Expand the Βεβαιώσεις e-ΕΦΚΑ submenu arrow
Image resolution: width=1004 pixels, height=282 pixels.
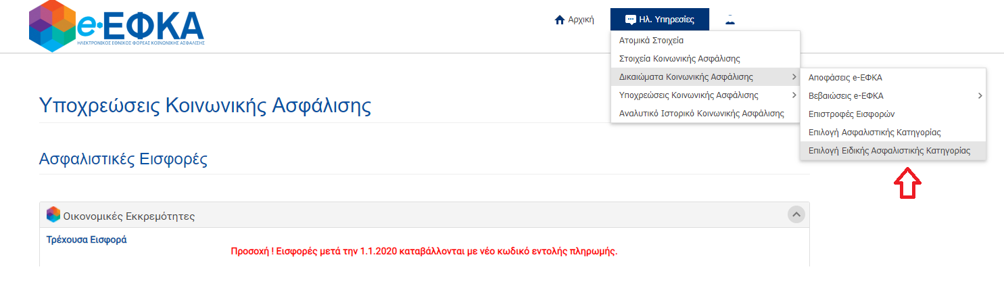(x=980, y=96)
